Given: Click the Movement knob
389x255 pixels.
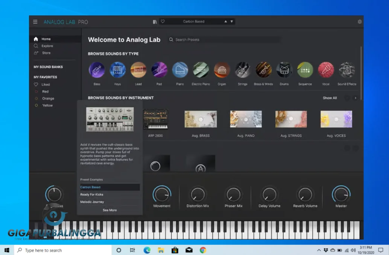Looking at the screenshot, I should (162, 194).
